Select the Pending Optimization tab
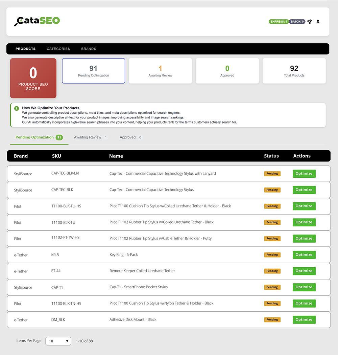 point(39,137)
